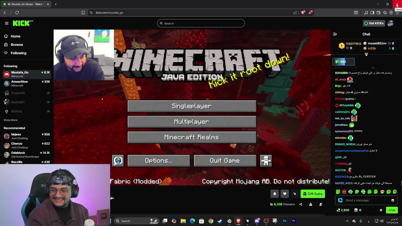
Task: Open Discord from Windows taskbar
Action: pyautogui.click(x=257, y=221)
